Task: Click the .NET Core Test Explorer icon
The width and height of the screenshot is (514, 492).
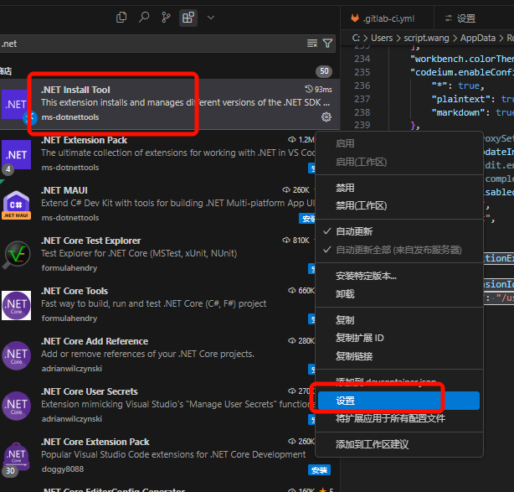Action: click(x=17, y=255)
